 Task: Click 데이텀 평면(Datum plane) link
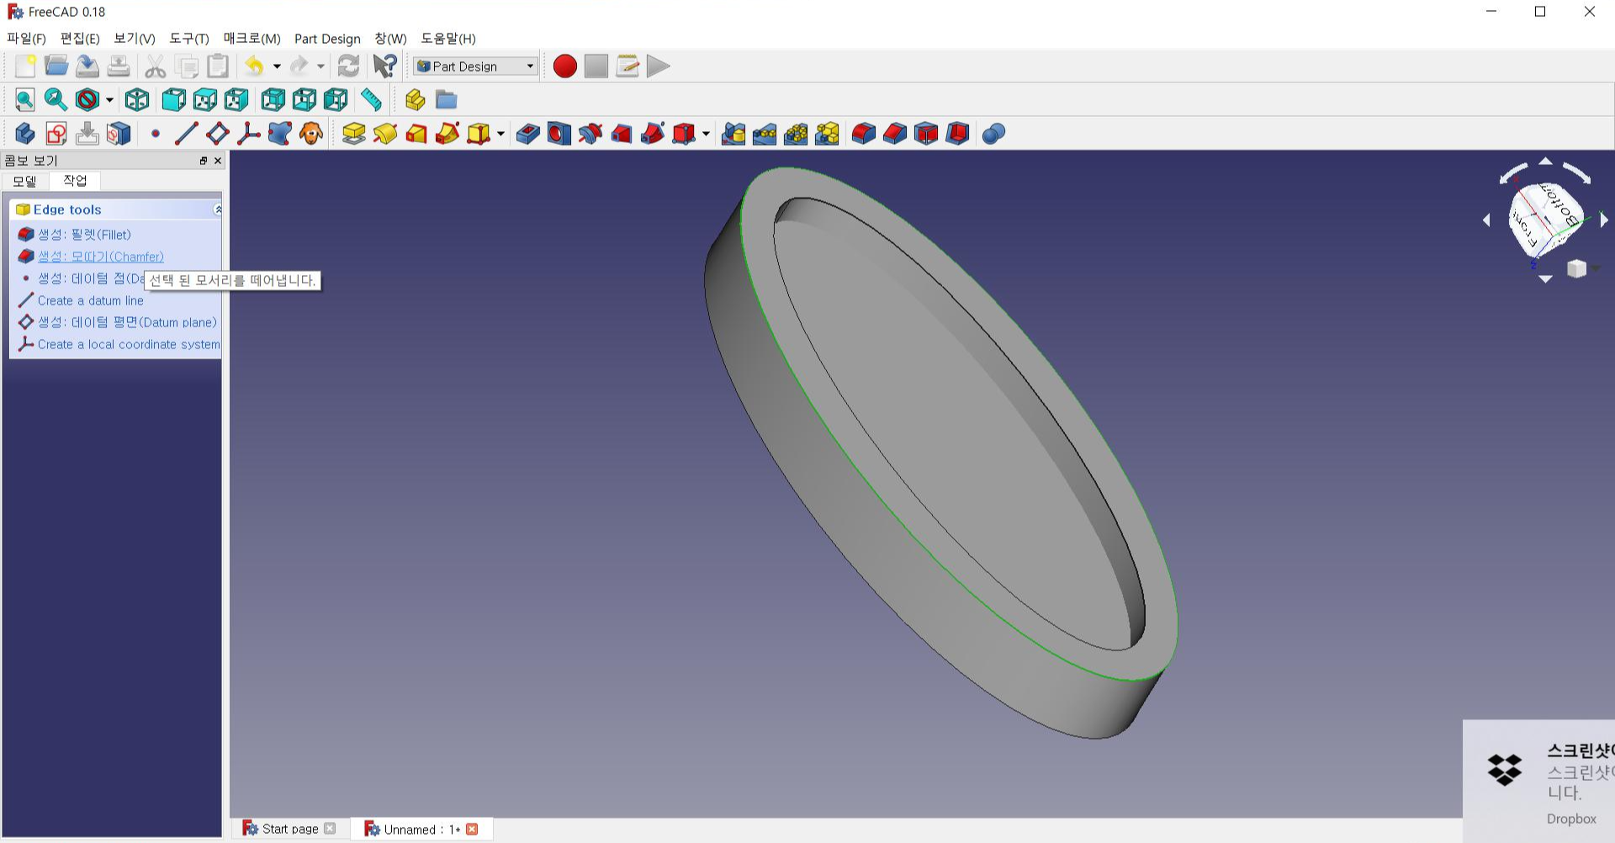[127, 322]
